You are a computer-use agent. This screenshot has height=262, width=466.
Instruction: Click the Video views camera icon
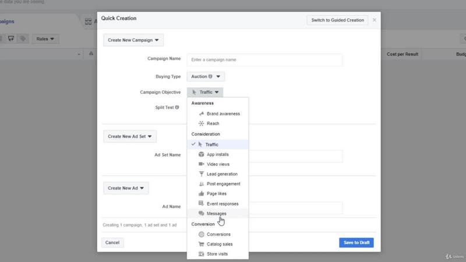(201, 164)
